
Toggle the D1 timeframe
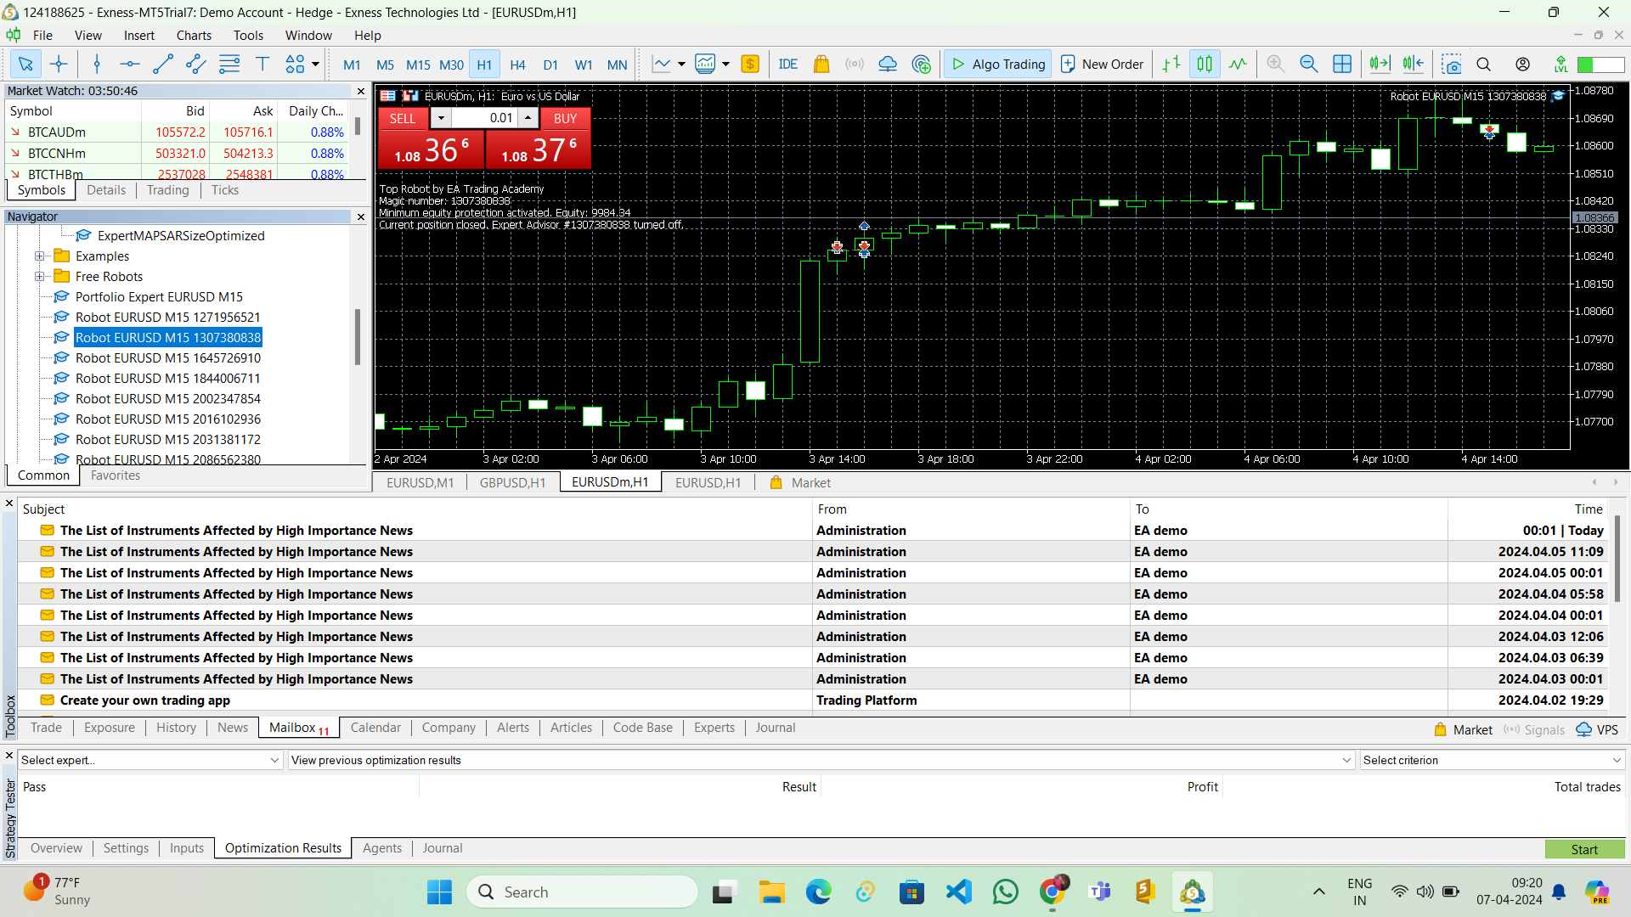coord(550,65)
